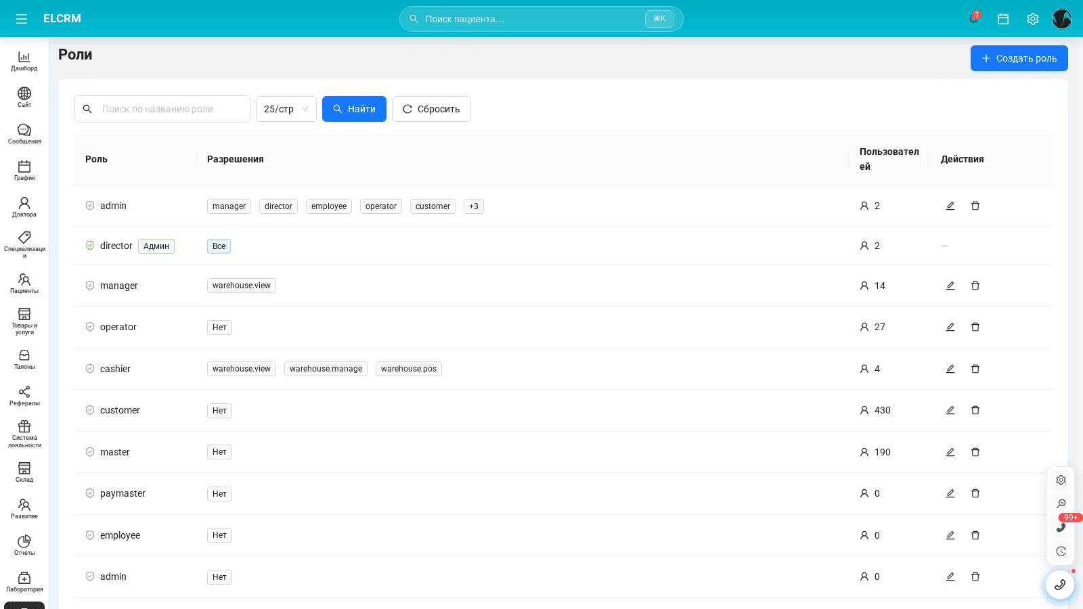This screenshot has width=1083, height=609.
Task: Click the Найти search button
Action: point(354,109)
